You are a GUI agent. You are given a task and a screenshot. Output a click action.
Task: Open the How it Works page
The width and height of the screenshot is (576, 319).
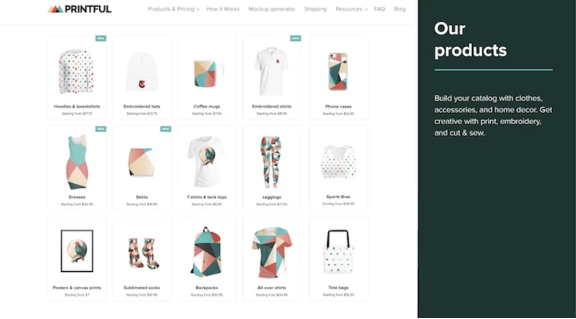coord(222,9)
